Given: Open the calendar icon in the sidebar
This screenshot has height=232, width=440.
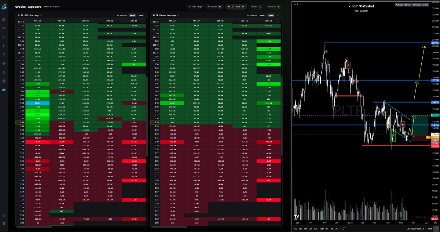Looking at the screenshot, I should [x=3, y=81].
